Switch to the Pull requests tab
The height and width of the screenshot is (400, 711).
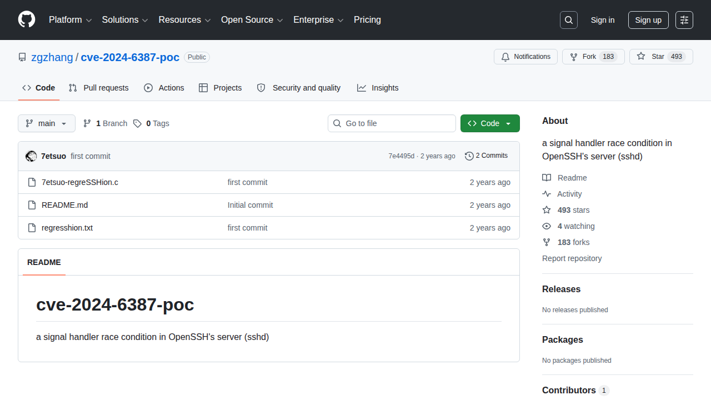99,88
